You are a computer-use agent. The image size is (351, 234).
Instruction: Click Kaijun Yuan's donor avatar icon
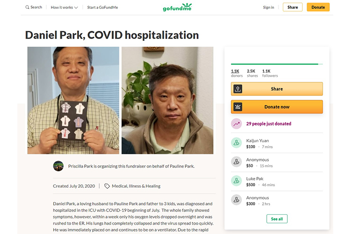tap(236, 143)
